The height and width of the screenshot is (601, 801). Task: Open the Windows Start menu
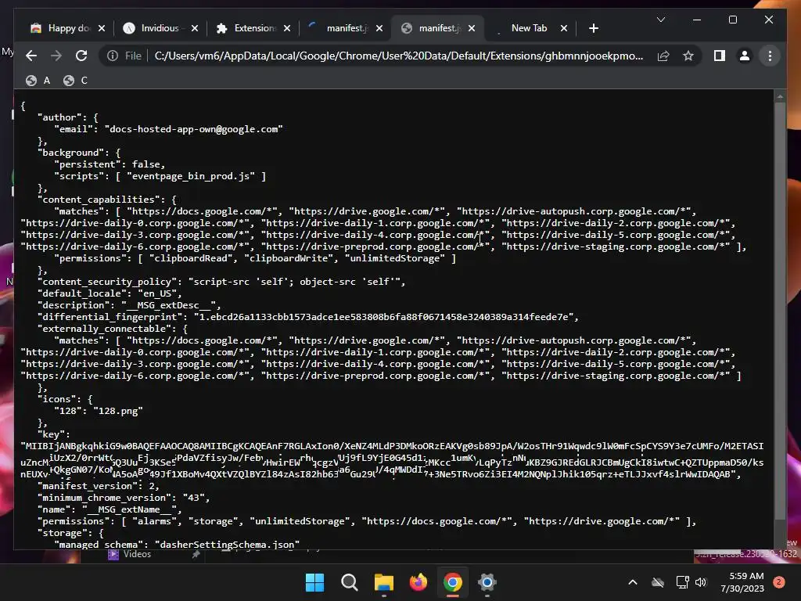[314, 582]
